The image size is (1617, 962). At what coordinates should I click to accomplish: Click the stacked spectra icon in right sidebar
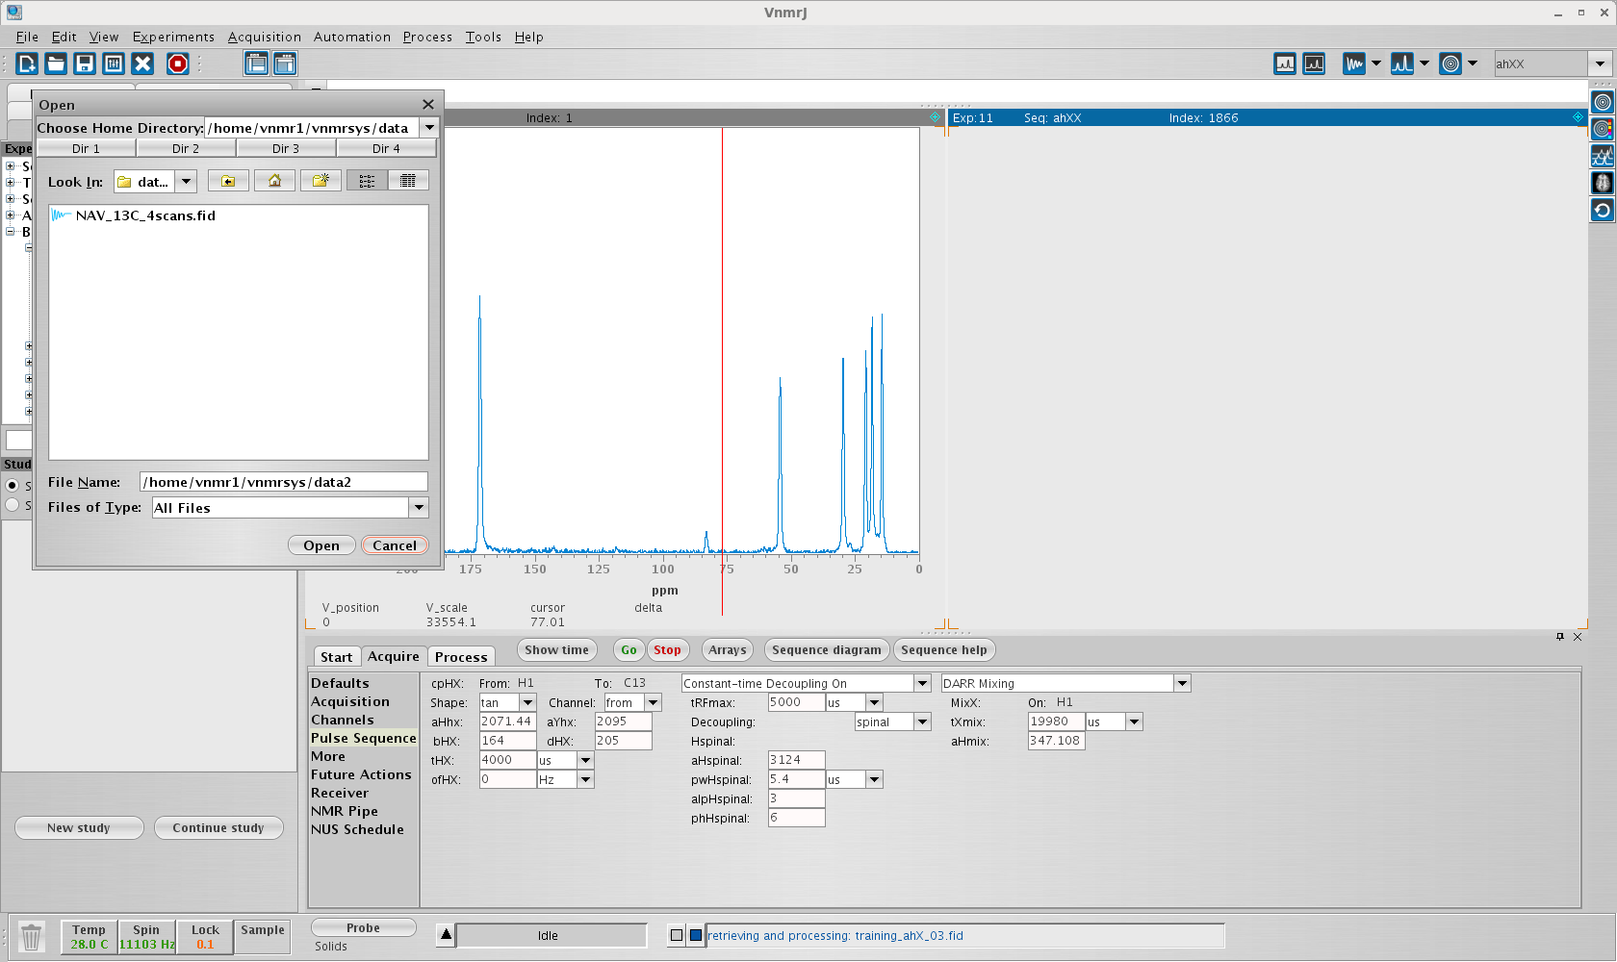(x=1603, y=156)
